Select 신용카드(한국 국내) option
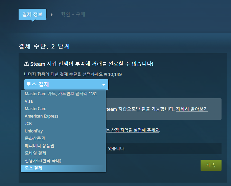Viewport: 231px width, 186px height. click(x=64, y=161)
